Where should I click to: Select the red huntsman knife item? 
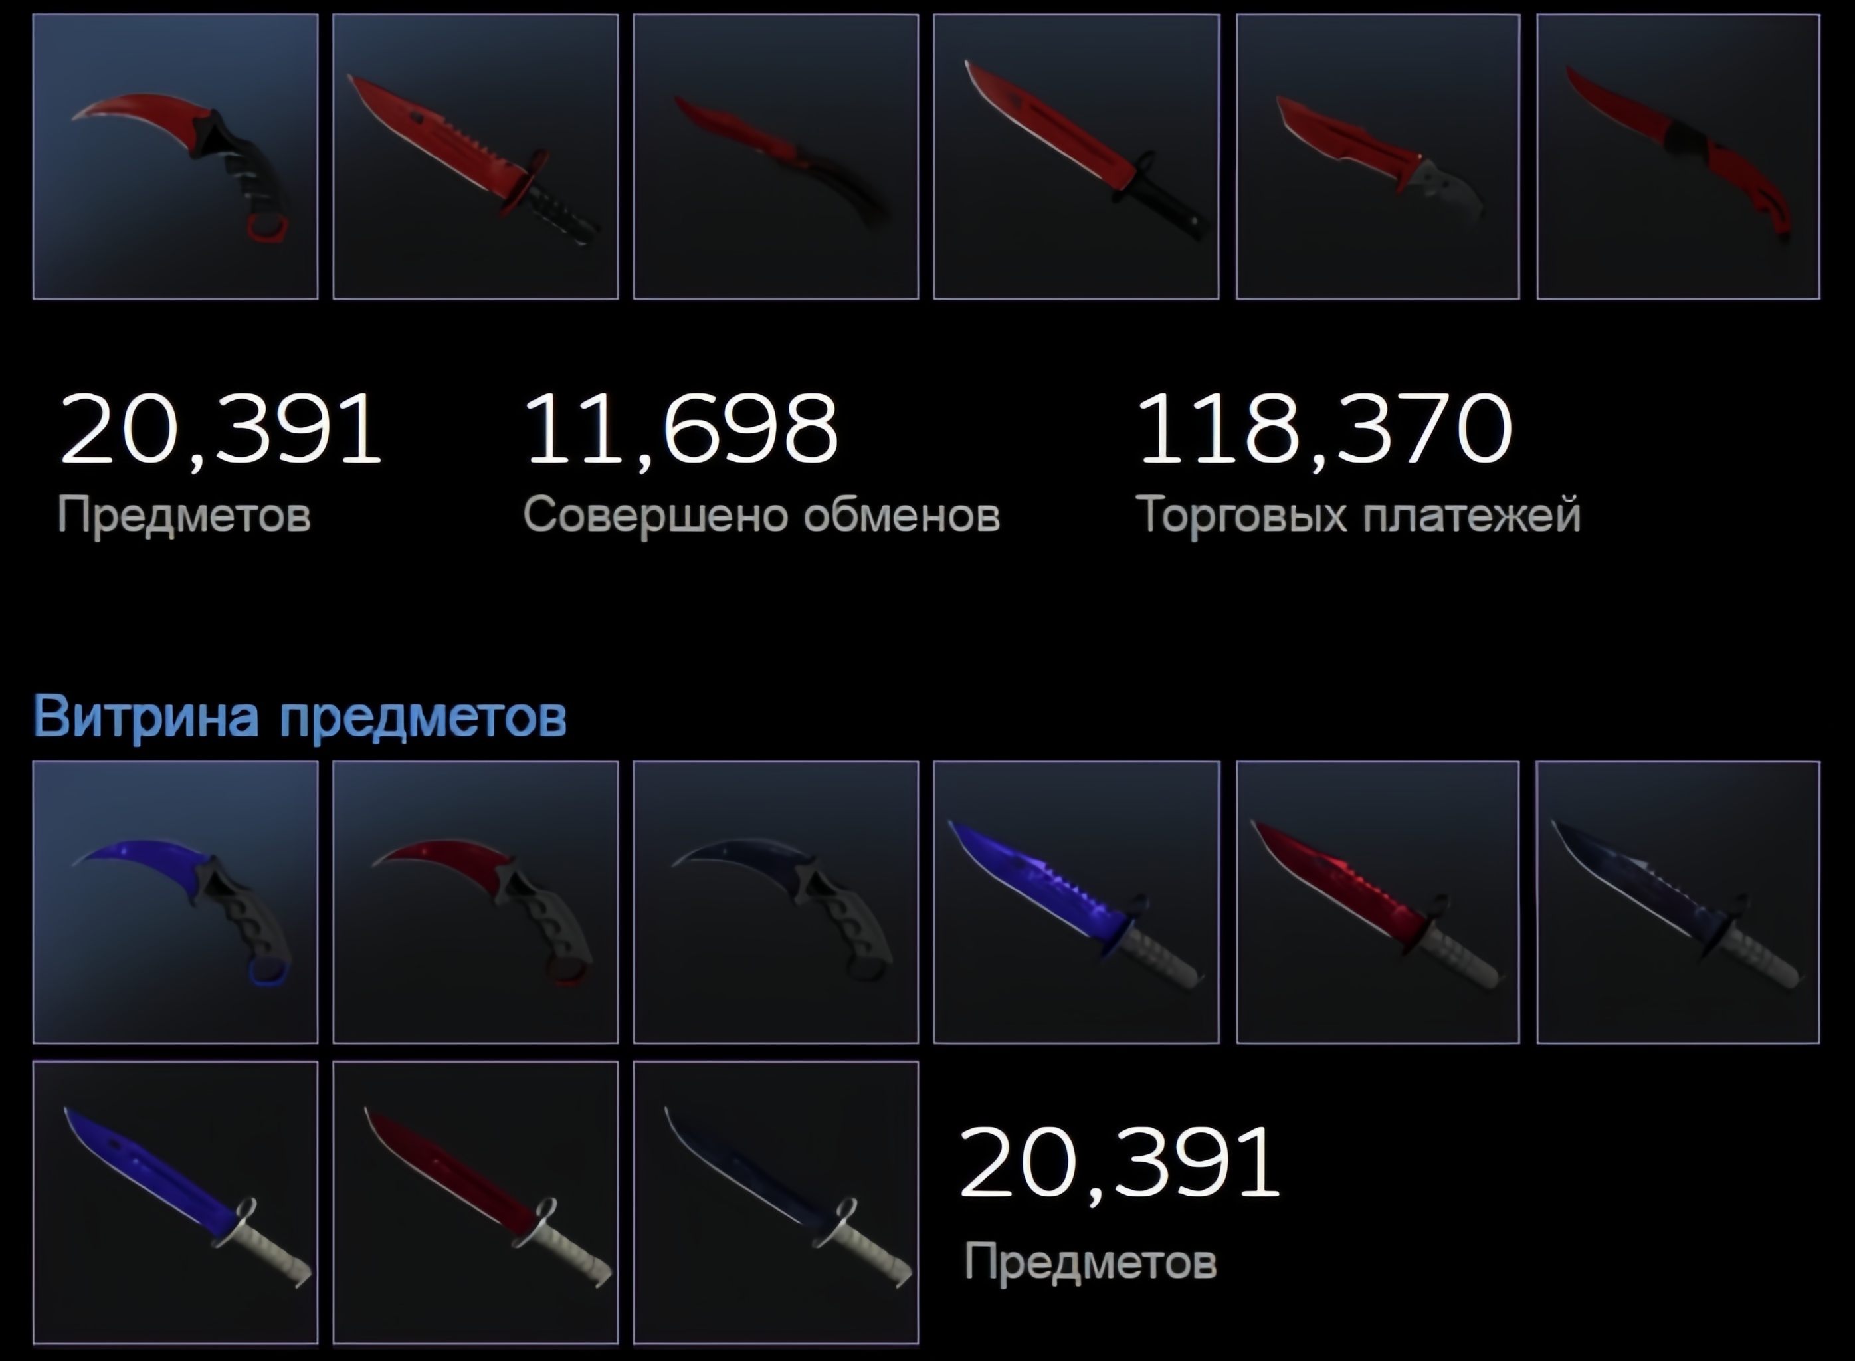(x=1378, y=157)
